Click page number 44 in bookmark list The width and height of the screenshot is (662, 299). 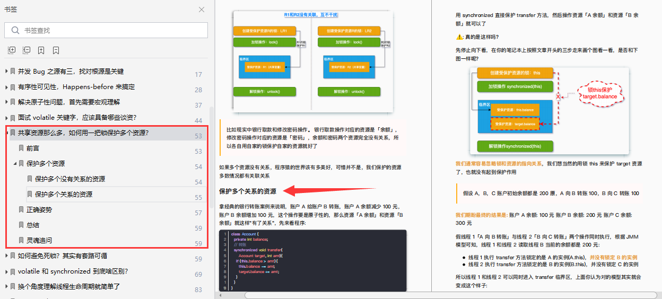point(198,121)
